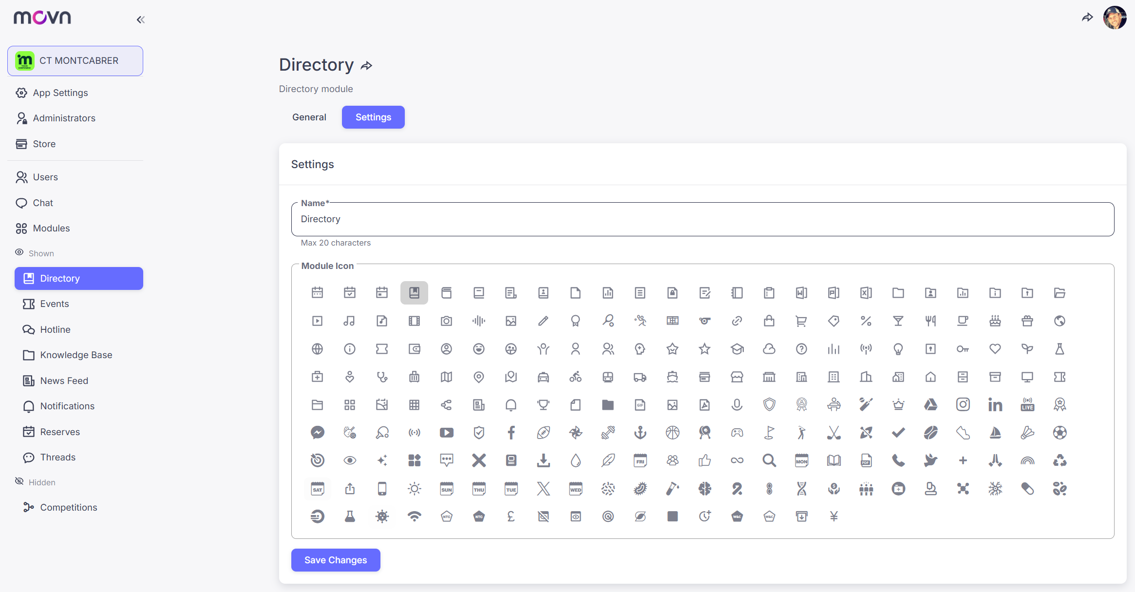Pick the thumbs up icon
This screenshot has width=1135, height=592.
coord(704,460)
